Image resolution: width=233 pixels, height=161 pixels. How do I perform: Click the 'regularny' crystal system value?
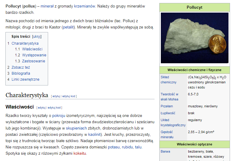pyautogui.click(x=195, y=120)
